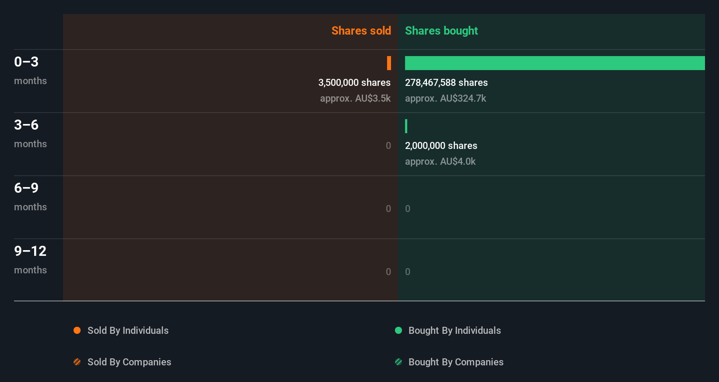The height and width of the screenshot is (382, 719).
Task: Select the approx. AU$3.5k text
Action: coord(355,98)
